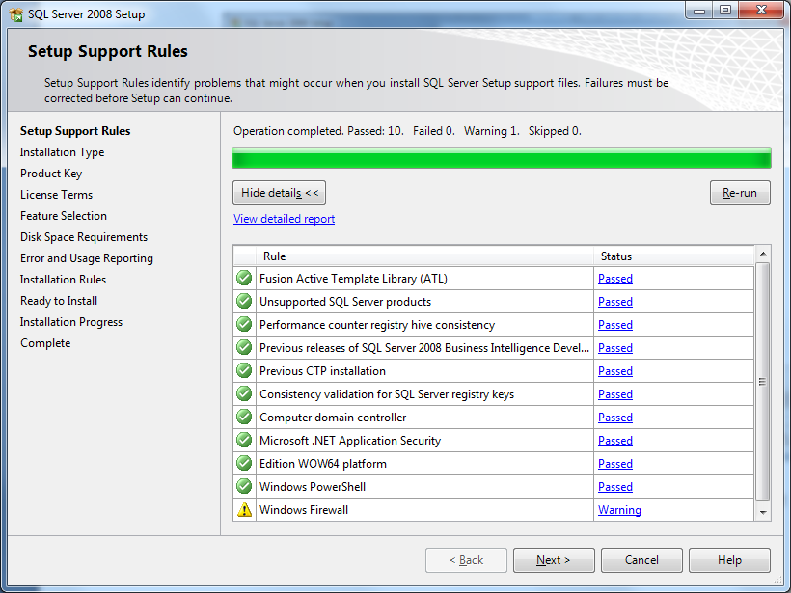Image resolution: width=791 pixels, height=593 pixels.
Task: Click the check icon beside Unsupported SQL Server products
Action: point(244,301)
